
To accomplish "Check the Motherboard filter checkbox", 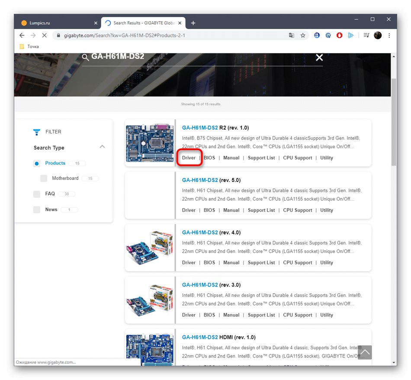I will click(44, 178).
